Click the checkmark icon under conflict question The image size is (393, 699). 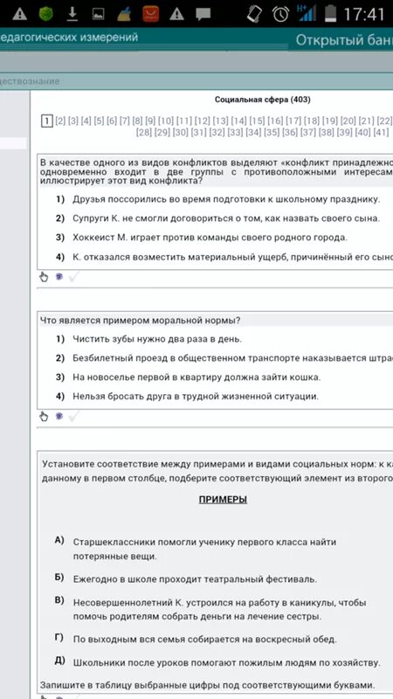click(x=74, y=277)
